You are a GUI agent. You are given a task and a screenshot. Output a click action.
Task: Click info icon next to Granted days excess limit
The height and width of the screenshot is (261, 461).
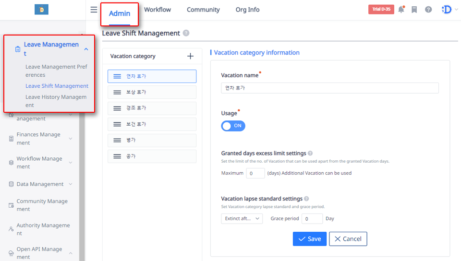[x=310, y=154]
